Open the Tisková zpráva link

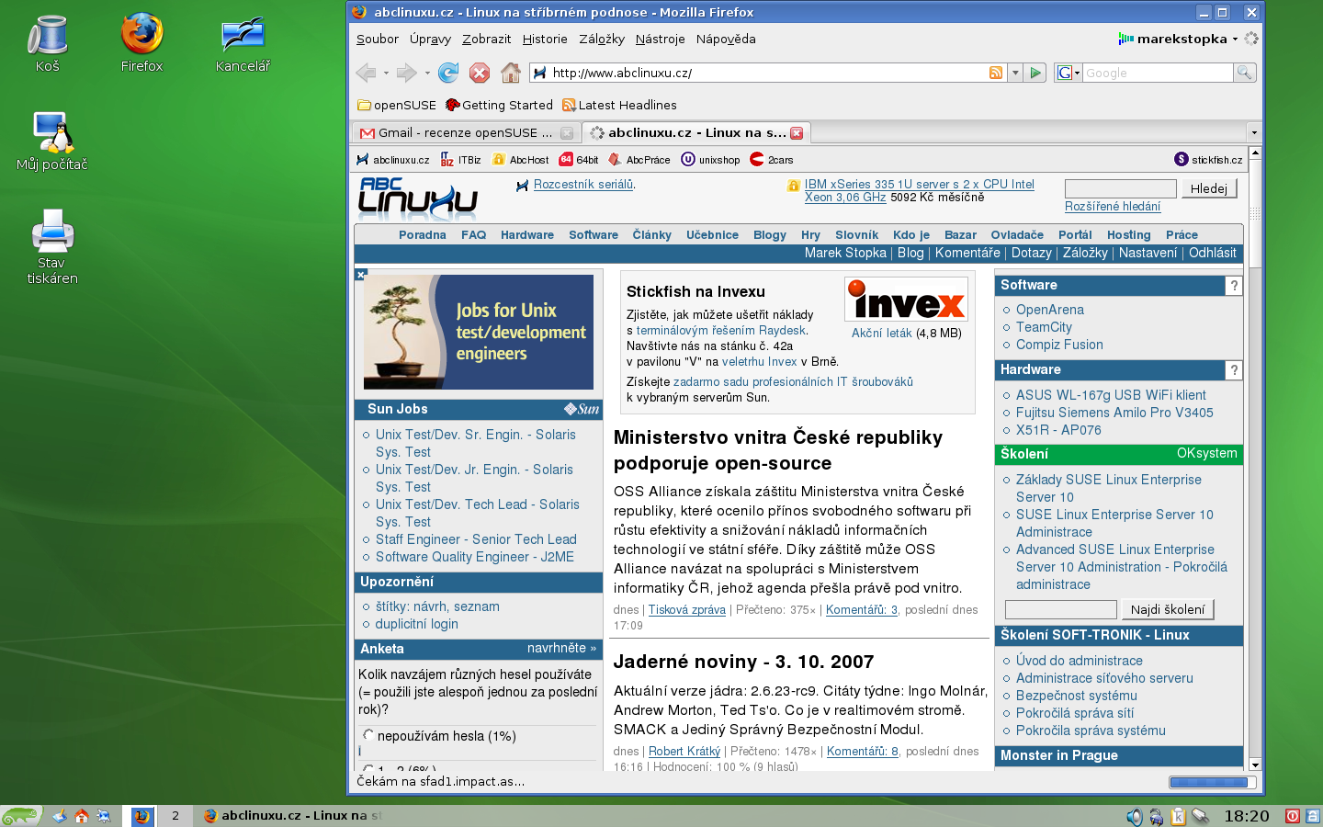tap(687, 609)
